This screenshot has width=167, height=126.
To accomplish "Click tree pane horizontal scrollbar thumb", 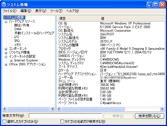I will pos(28,109).
